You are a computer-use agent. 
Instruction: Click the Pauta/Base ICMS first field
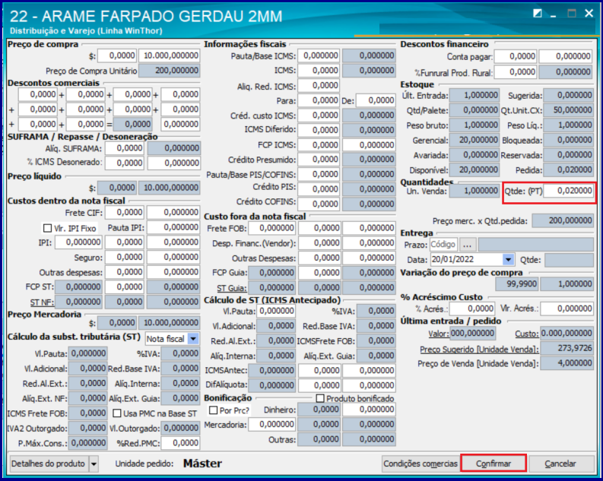pos(319,55)
